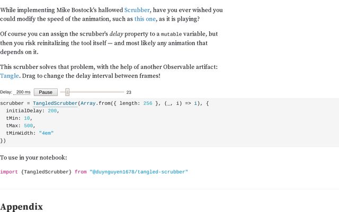Image resolution: width=339 pixels, height=212 pixels.
Task: Click the tMin value 10 in code
Action: click(x=27, y=118)
